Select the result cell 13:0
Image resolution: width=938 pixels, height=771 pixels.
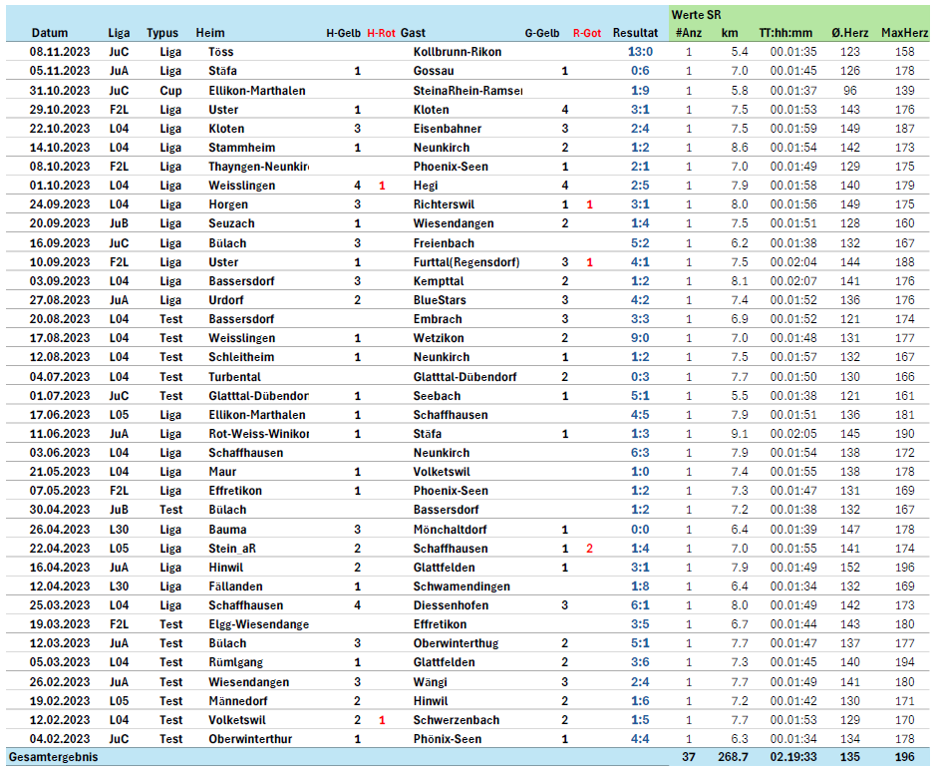pyautogui.click(x=640, y=52)
